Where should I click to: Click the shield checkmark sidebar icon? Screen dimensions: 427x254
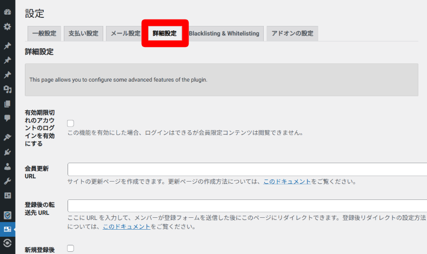(8, 215)
